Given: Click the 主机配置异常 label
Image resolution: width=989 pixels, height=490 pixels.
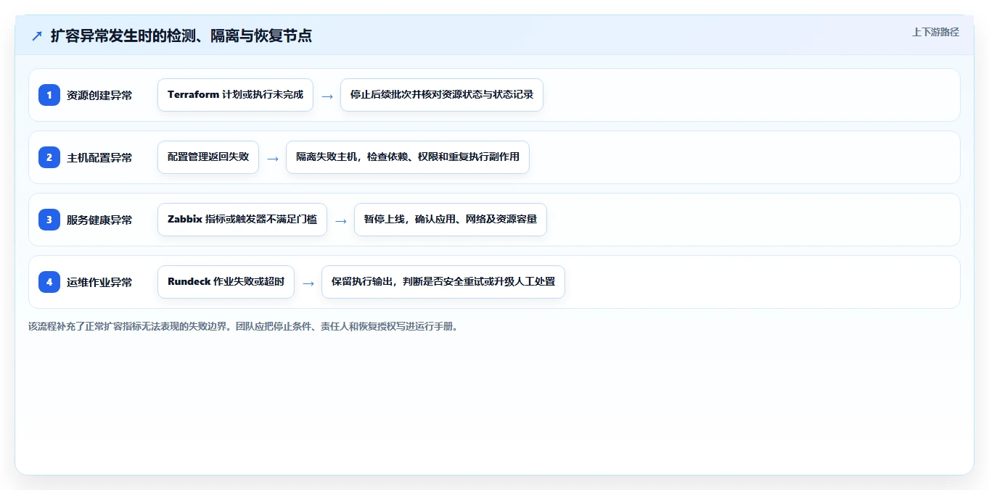Looking at the screenshot, I should [99, 157].
